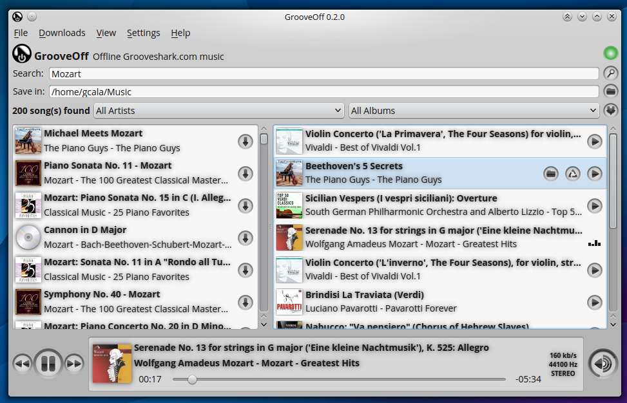The image size is (627, 403).
Task: Download Piano Sonata No. 11 - Mozart
Action: pos(245,174)
